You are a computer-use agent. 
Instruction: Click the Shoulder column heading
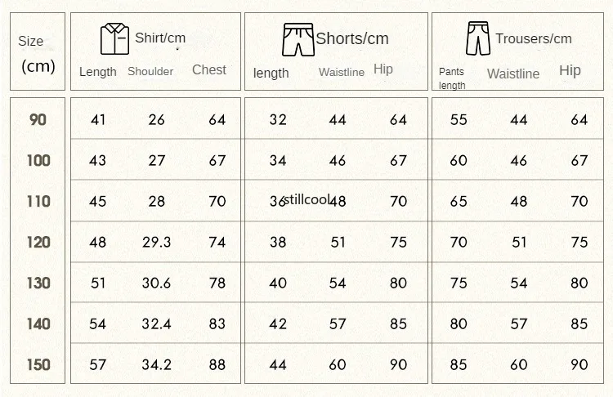tap(150, 72)
